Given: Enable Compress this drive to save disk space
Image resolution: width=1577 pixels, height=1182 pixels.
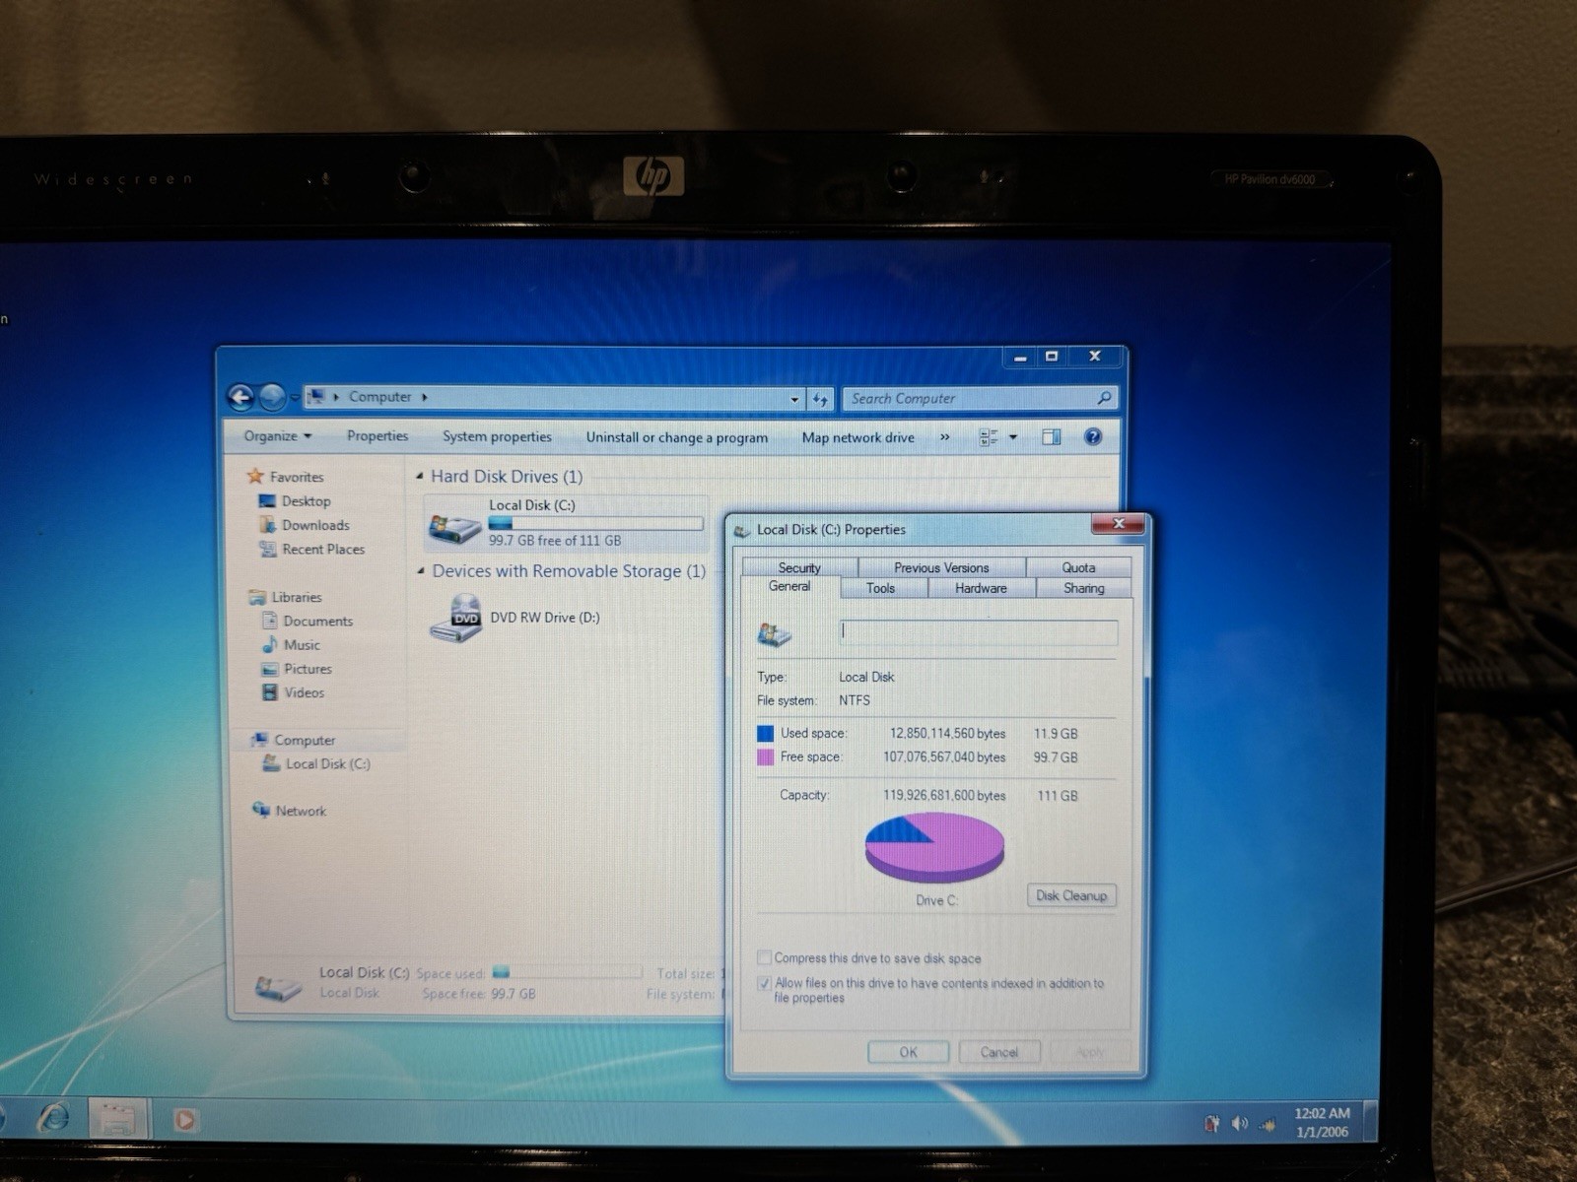Looking at the screenshot, I should [x=764, y=957].
